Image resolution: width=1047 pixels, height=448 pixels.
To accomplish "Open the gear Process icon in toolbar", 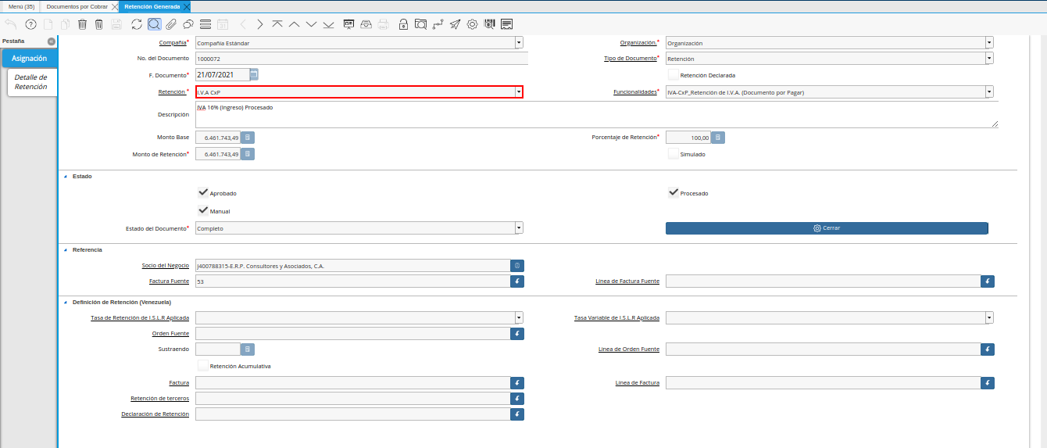I will (472, 24).
